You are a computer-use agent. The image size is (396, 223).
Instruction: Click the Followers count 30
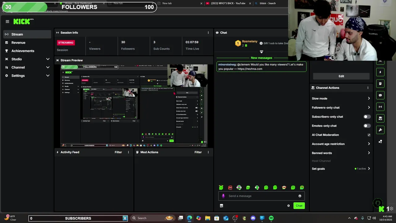click(123, 42)
